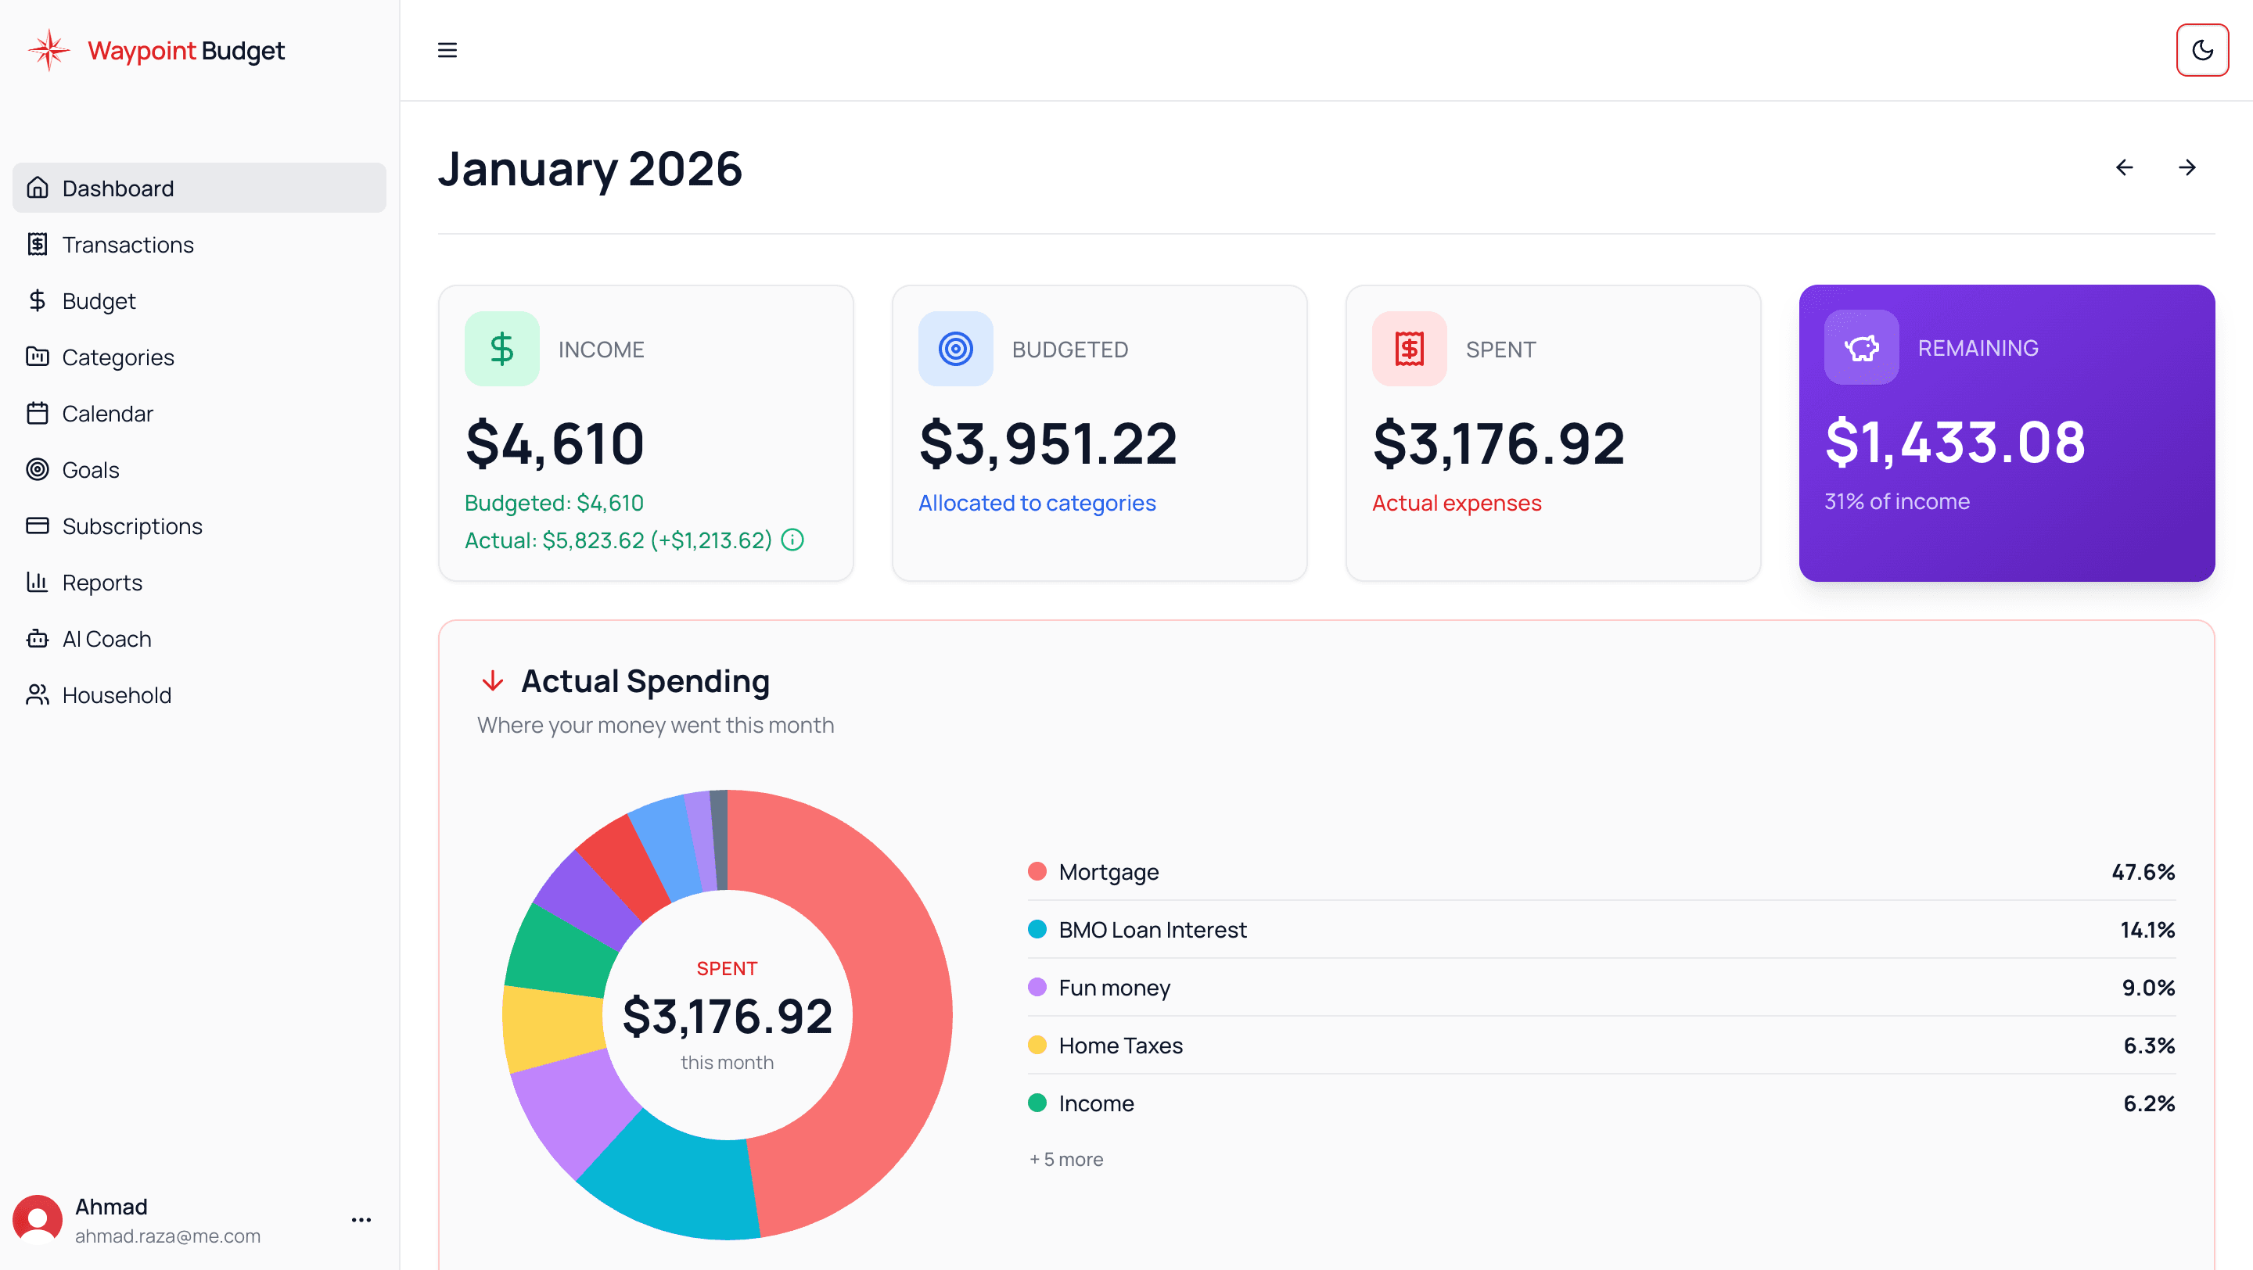The width and height of the screenshot is (2253, 1270).
Task: Toggle dark mode with the moon button
Action: pos(2202,50)
